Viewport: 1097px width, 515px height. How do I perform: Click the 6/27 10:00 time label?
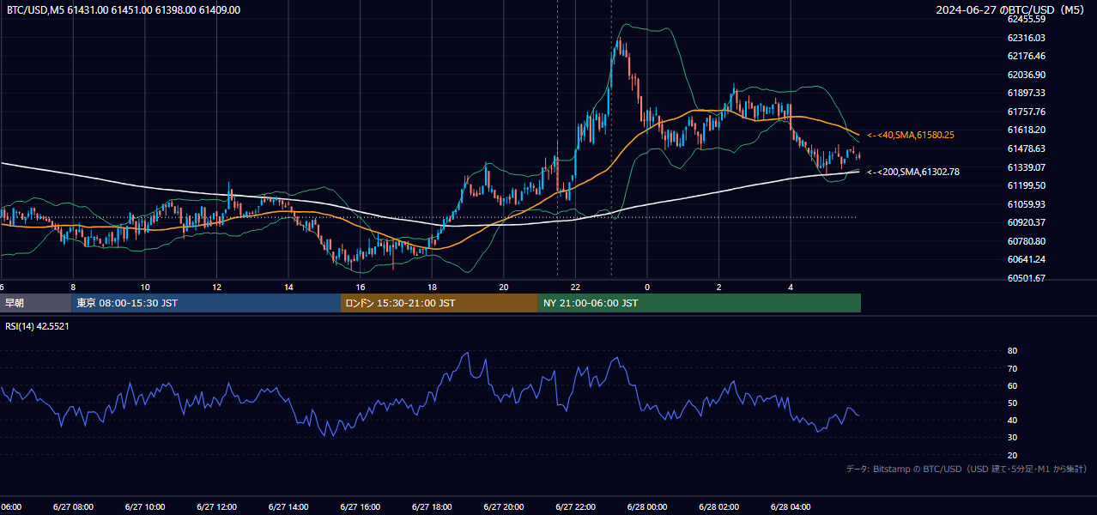pos(145,506)
